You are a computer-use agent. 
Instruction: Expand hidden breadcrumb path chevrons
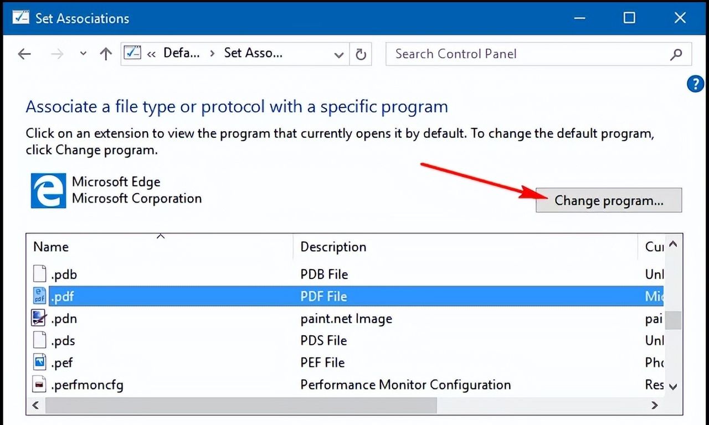coord(151,54)
